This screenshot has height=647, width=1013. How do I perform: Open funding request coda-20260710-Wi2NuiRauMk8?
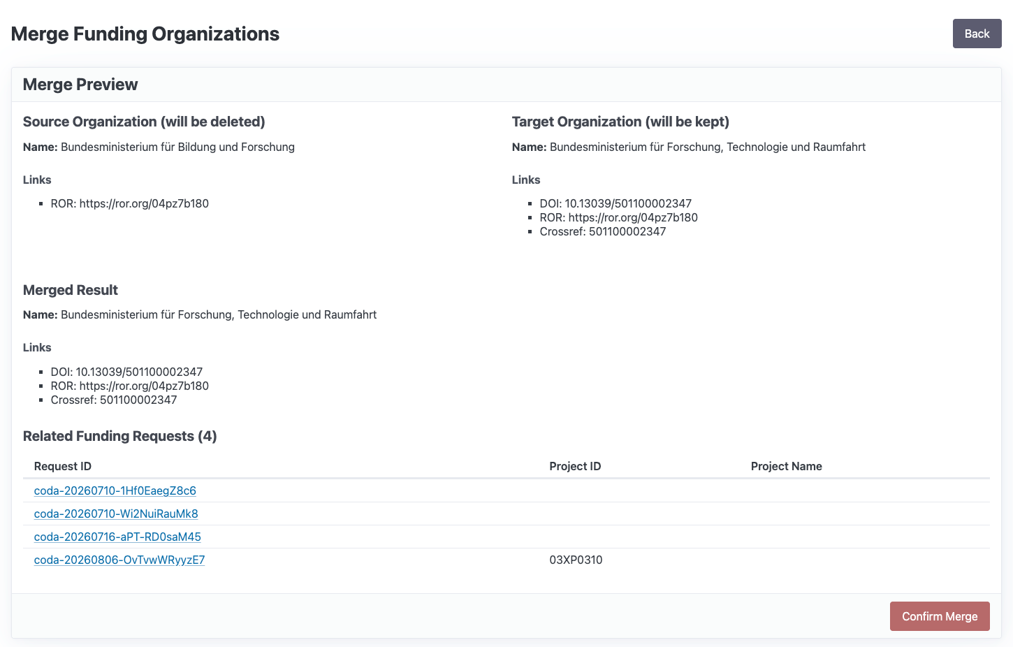click(116, 514)
